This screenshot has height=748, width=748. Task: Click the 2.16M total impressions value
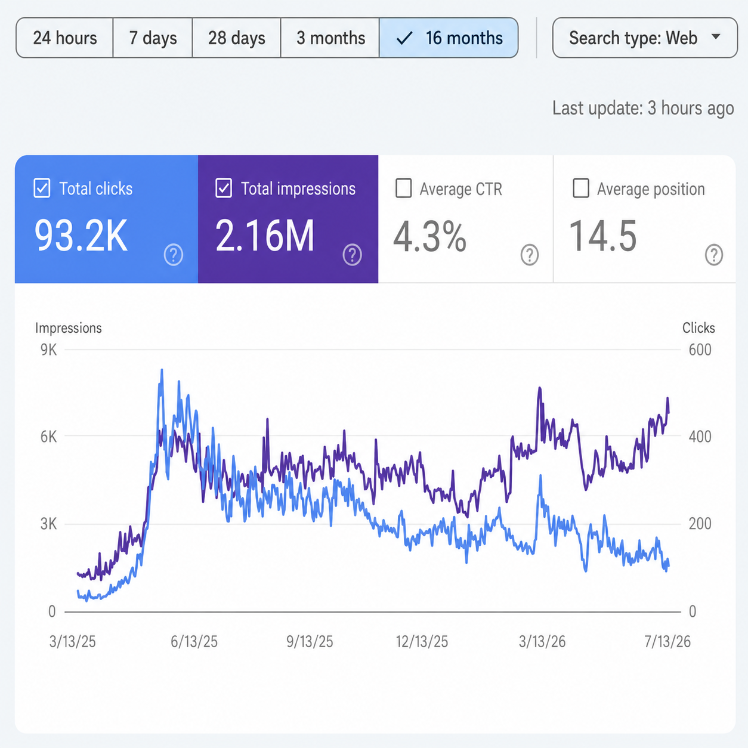[265, 236]
